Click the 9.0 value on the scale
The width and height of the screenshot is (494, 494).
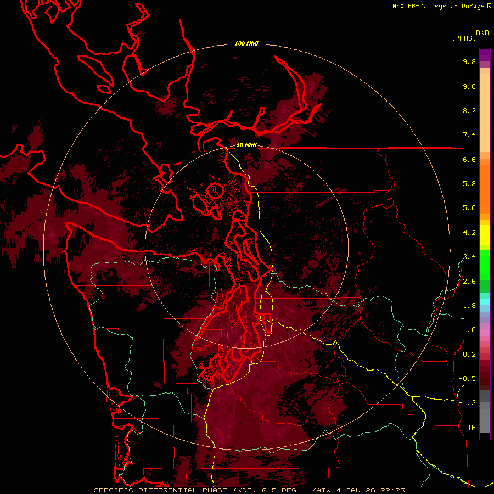coord(469,86)
